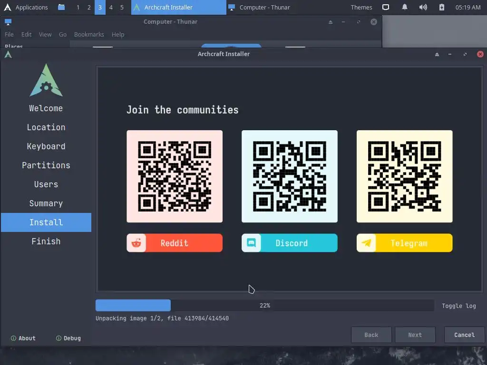Open the Edit menu in Thunar
The height and width of the screenshot is (365, 487).
click(27, 34)
